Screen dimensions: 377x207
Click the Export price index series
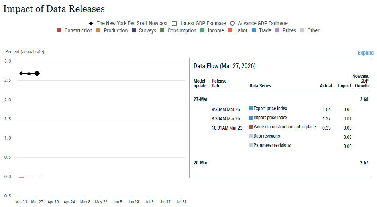point(270,108)
